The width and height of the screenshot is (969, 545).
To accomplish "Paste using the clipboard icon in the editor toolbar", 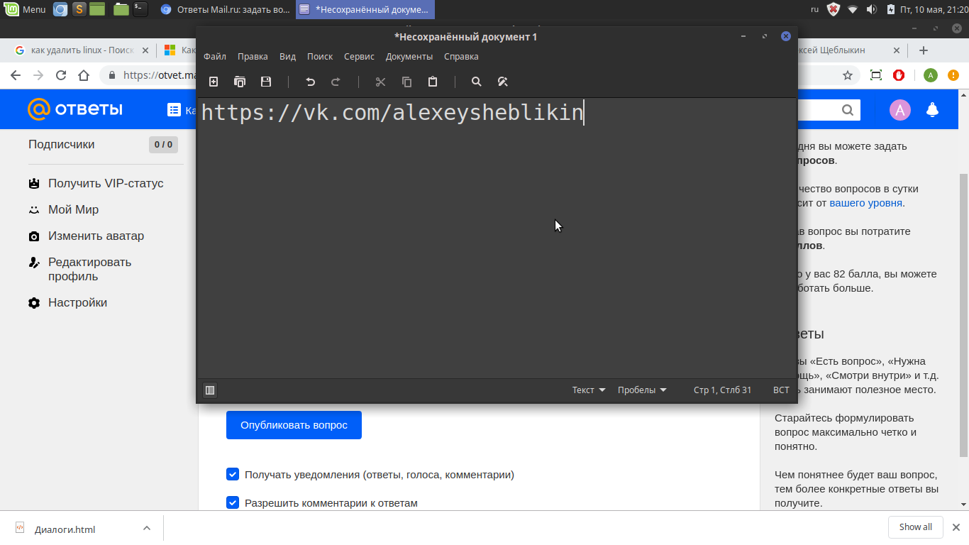I will click(x=433, y=82).
